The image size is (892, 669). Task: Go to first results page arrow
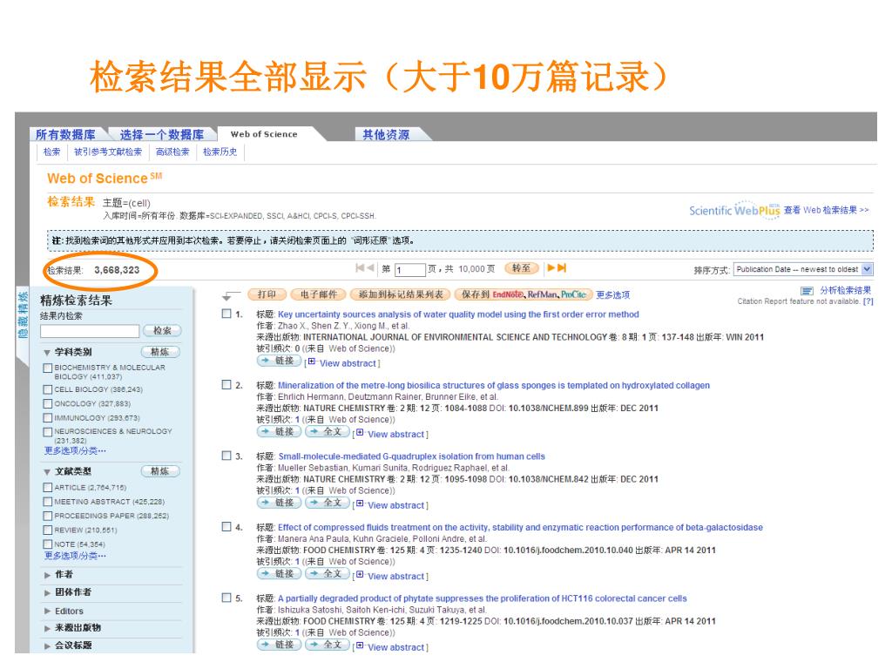360,268
